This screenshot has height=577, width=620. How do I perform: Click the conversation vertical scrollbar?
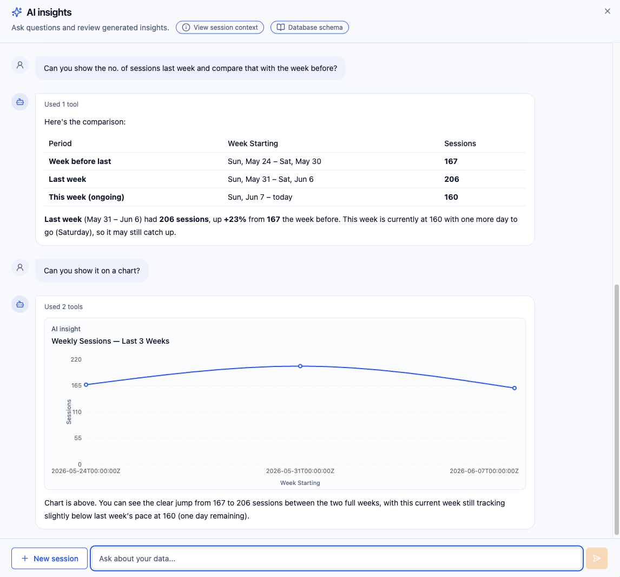click(616, 409)
